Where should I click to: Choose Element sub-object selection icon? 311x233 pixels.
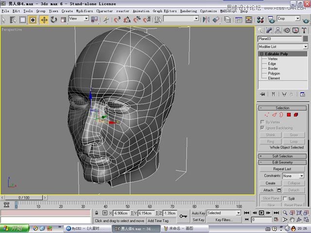pyautogui.click(x=296, y=115)
